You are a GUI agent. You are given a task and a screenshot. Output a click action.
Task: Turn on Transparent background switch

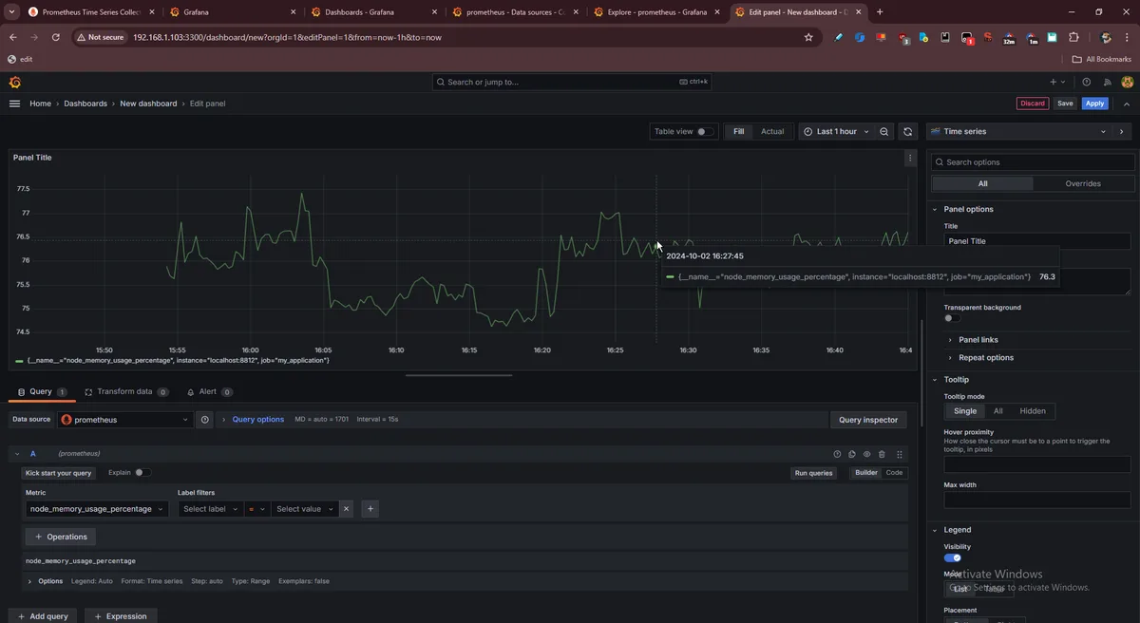point(952,318)
